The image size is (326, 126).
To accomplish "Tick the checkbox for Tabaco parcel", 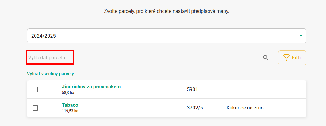I will 35,108.
